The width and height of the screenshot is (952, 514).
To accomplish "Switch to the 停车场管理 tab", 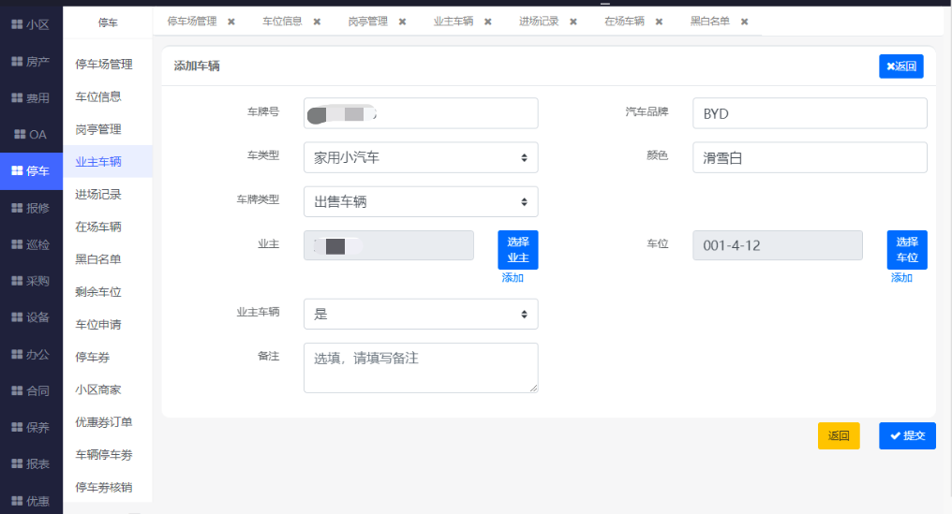I will 192,22.
